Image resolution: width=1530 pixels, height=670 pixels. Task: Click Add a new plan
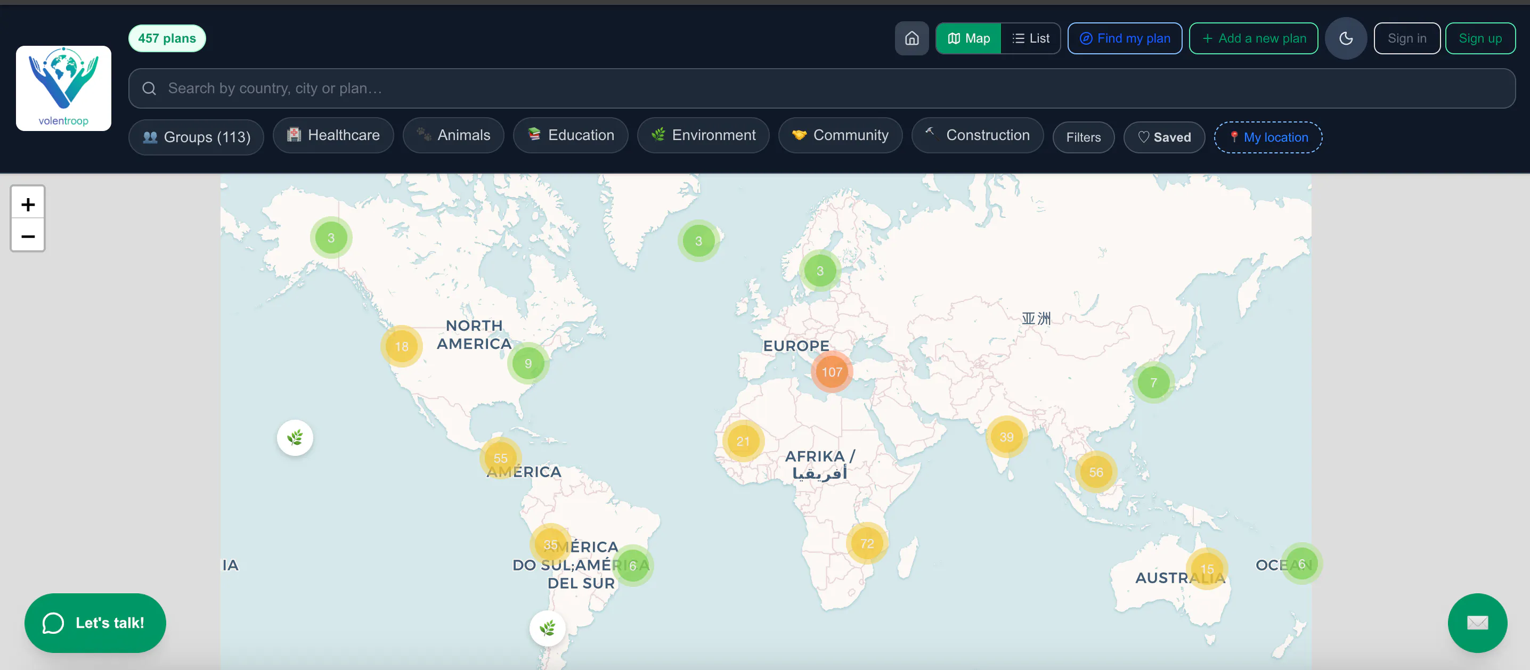1253,38
